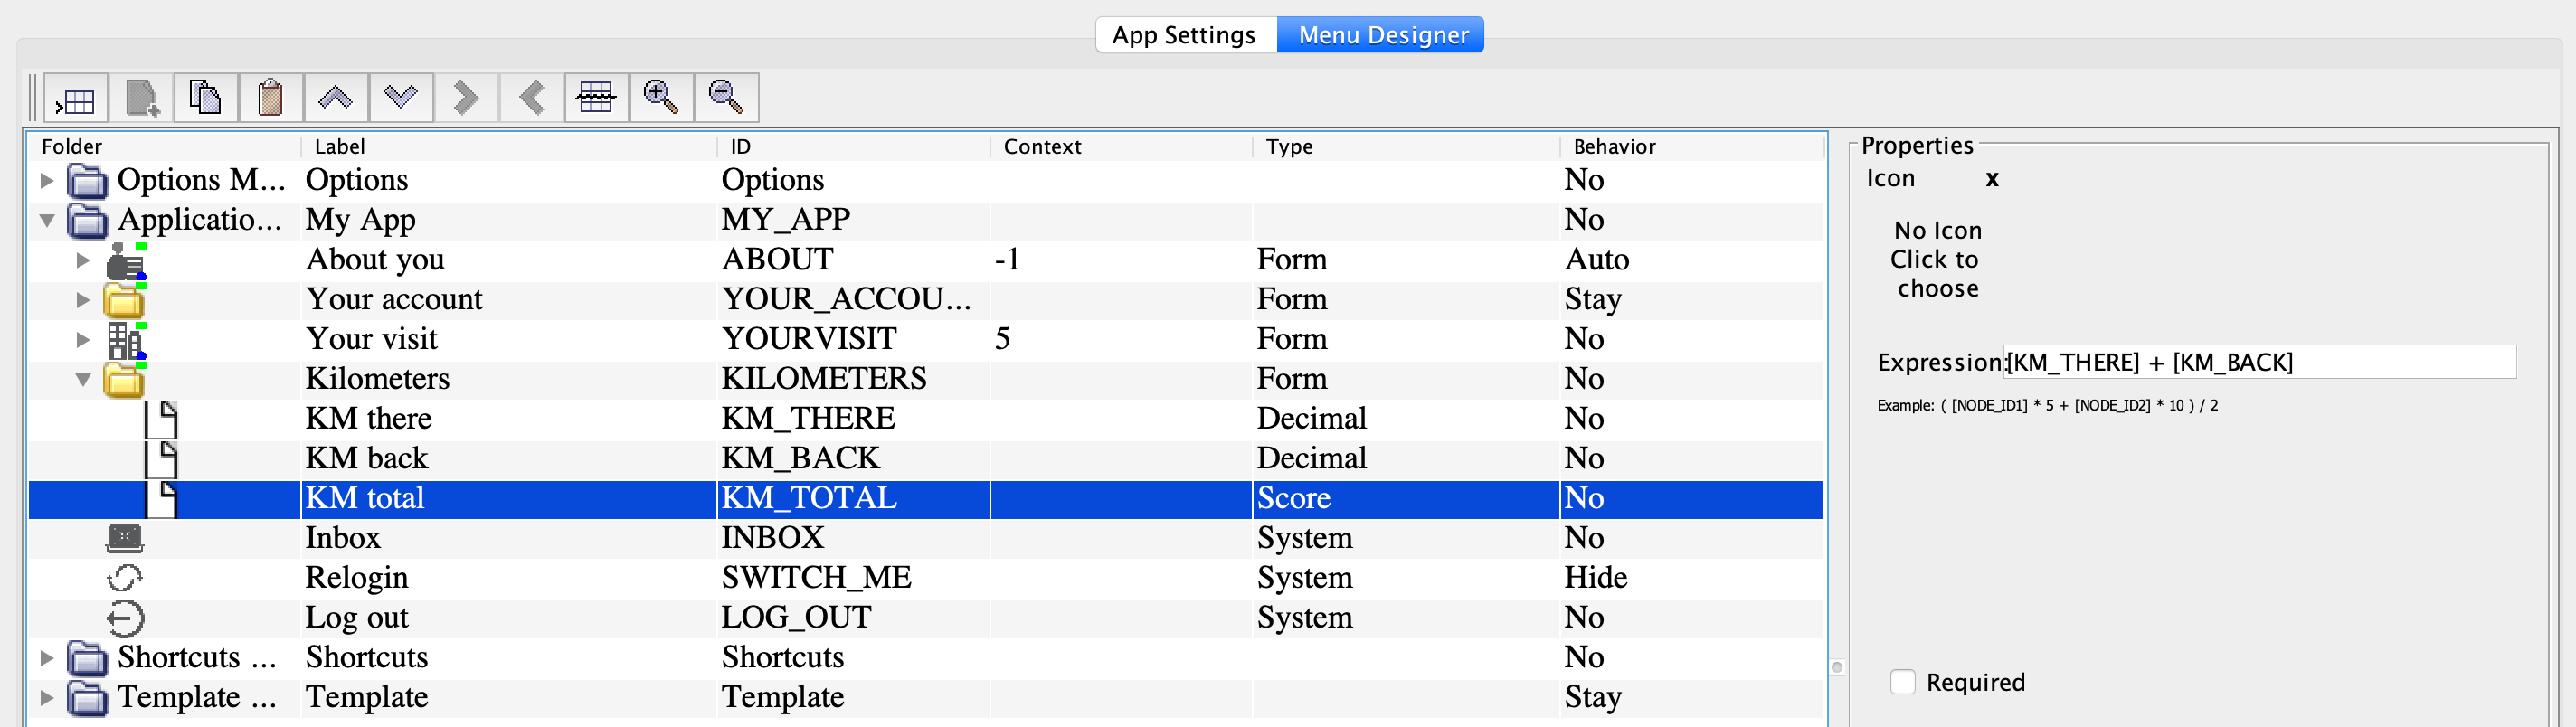This screenshot has height=727, width=2576.
Task: Move item up with up chevron
Action: (x=335, y=99)
